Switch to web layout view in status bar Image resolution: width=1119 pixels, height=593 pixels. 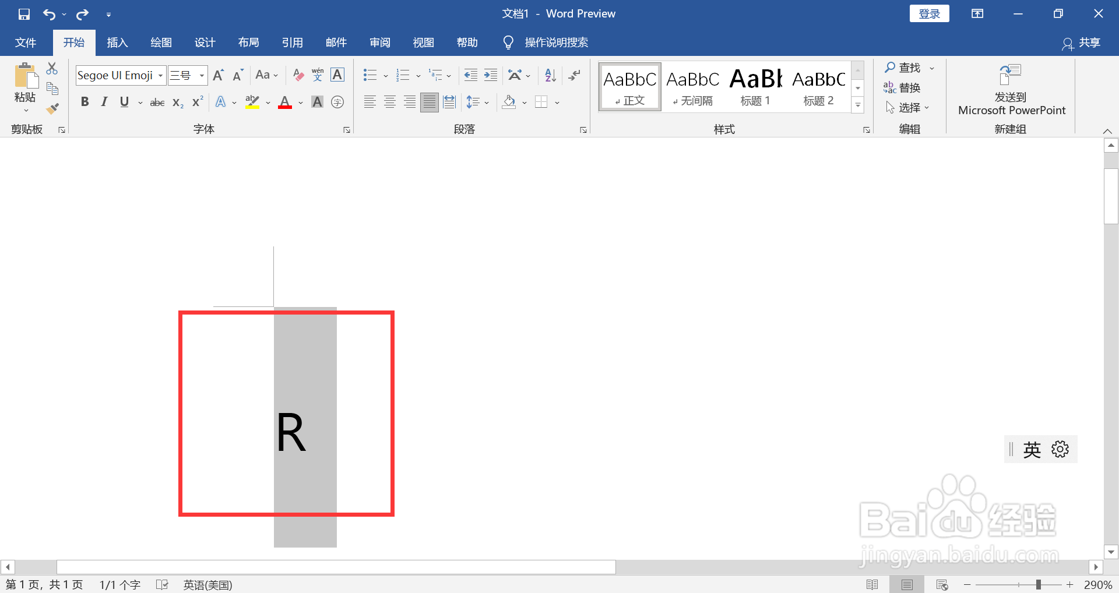[x=942, y=584]
